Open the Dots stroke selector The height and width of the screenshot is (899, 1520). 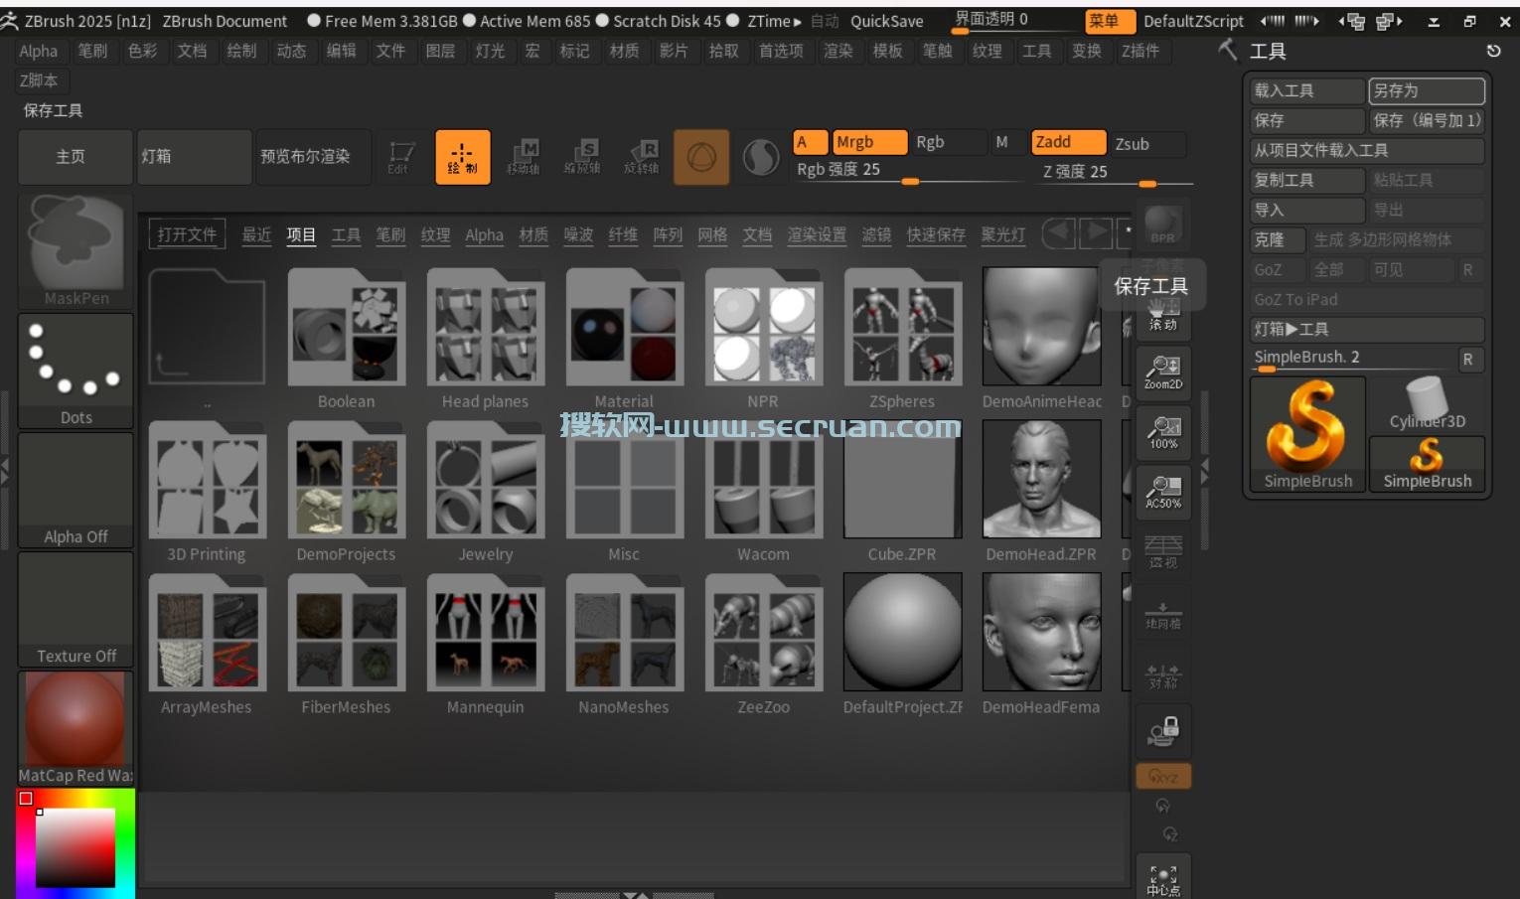click(x=76, y=371)
